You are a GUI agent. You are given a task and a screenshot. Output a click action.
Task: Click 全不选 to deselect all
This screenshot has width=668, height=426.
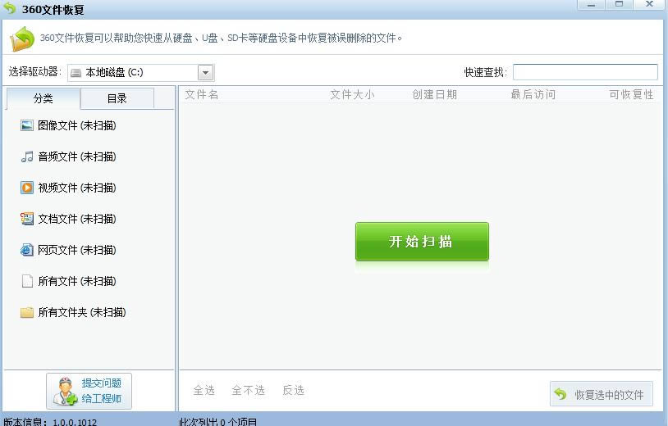(248, 391)
